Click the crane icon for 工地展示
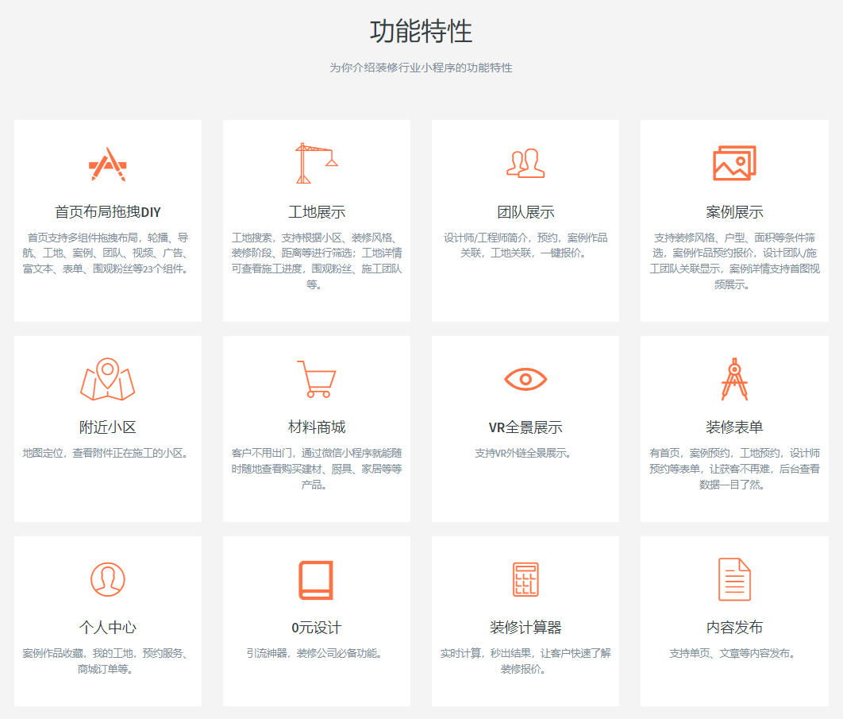The image size is (843, 719). click(x=316, y=164)
